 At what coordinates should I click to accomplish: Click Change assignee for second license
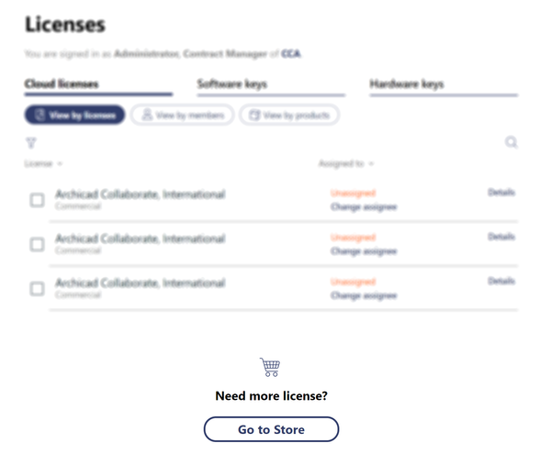point(364,251)
